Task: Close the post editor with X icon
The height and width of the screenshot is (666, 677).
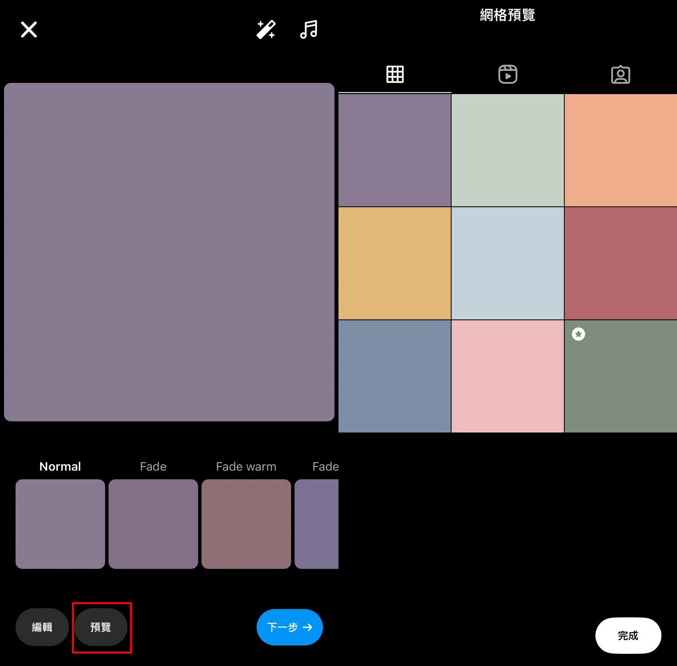Action: [29, 30]
